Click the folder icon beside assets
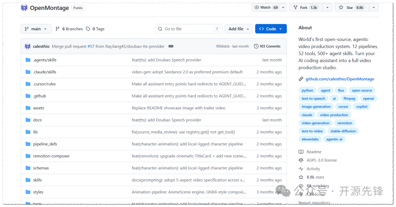Screen dimensions: 396x207 (28, 108)
